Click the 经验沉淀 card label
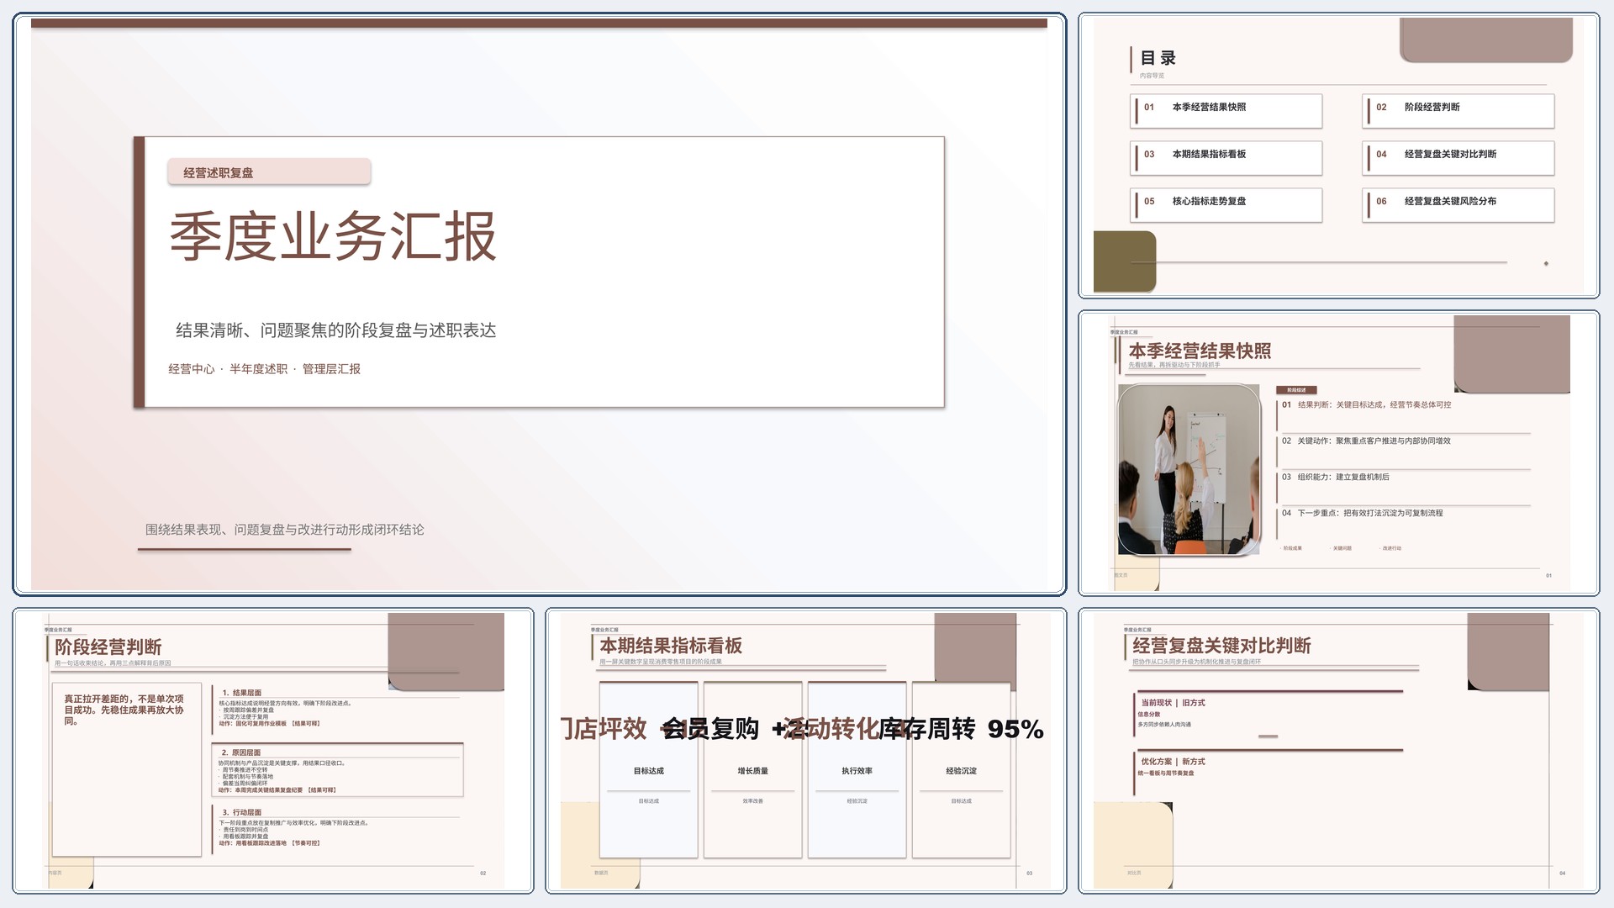Viewport: 1614px width, 908px height. pos(962,771)
